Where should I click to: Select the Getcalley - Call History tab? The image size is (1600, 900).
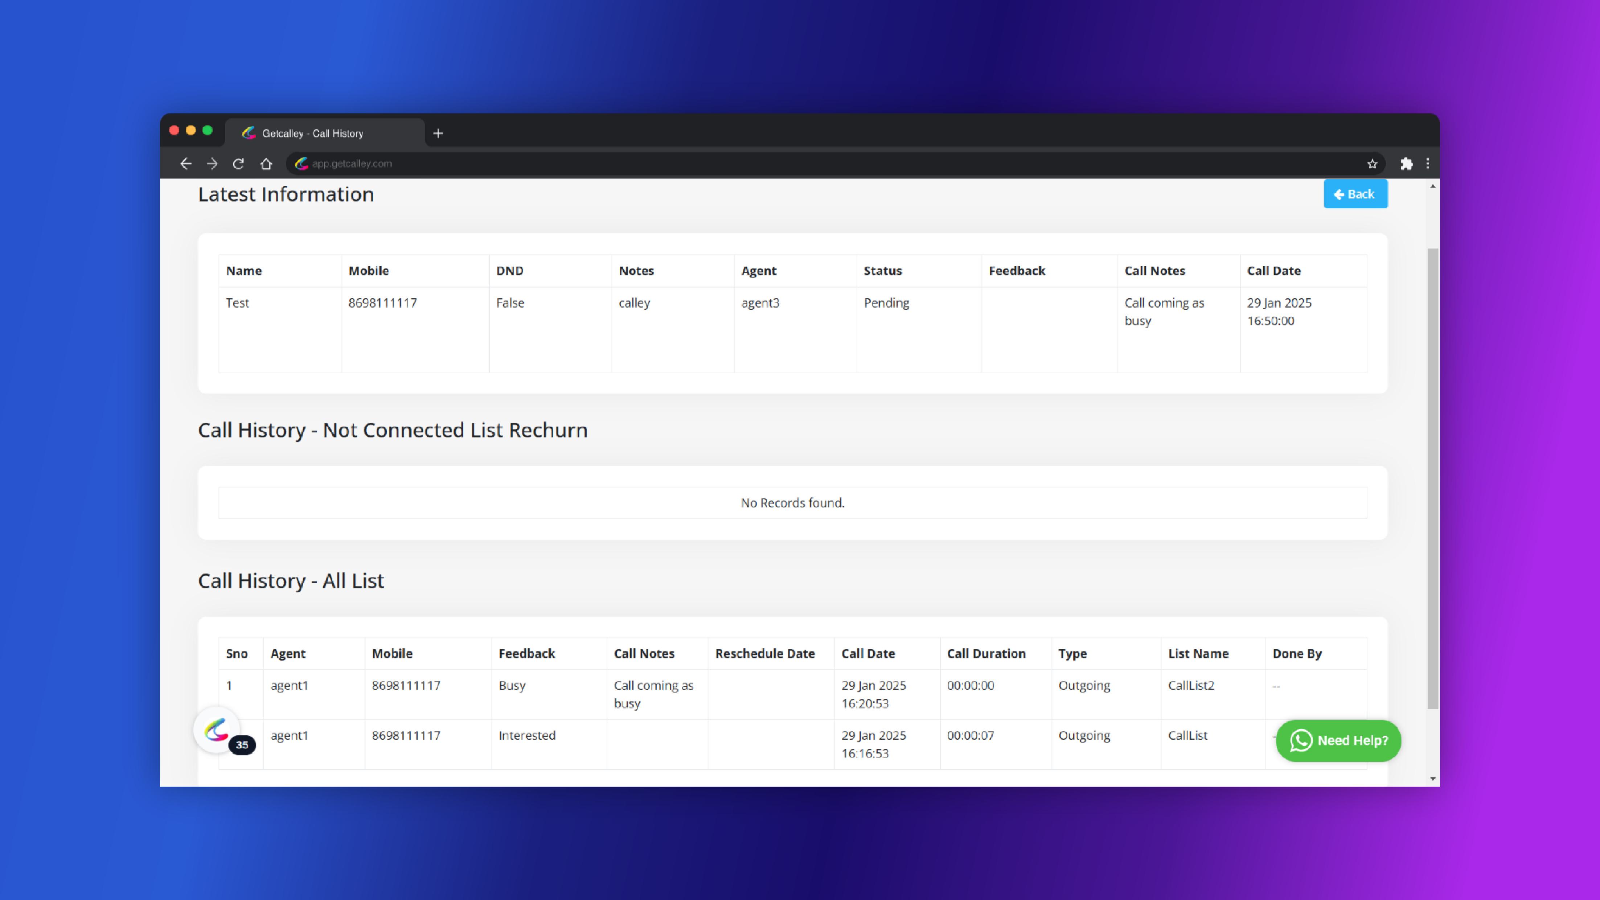click(325, 133)
